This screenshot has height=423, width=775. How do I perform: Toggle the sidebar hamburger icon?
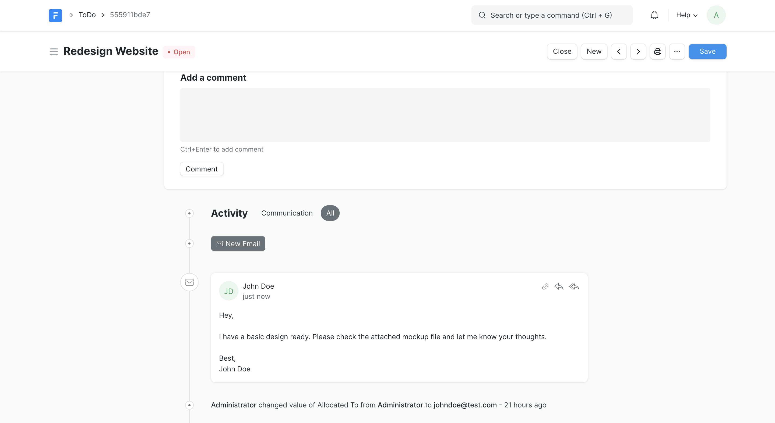point(54,52)
